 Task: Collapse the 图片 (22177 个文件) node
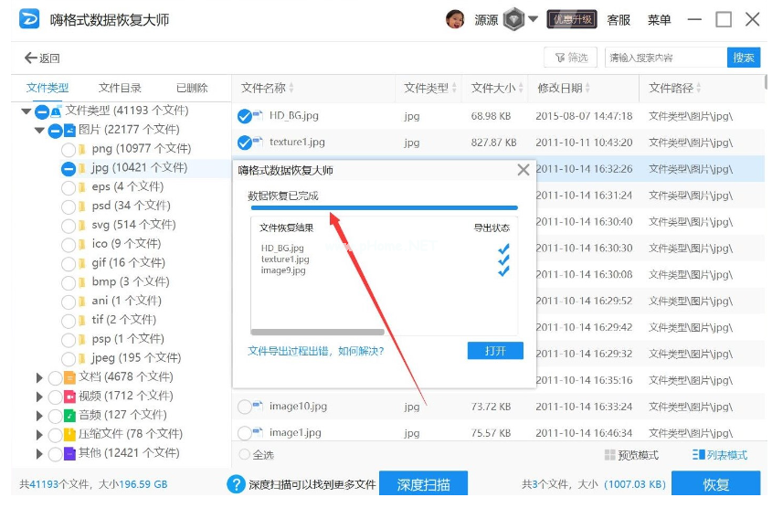pyautogui.click(x=39, y=131)
